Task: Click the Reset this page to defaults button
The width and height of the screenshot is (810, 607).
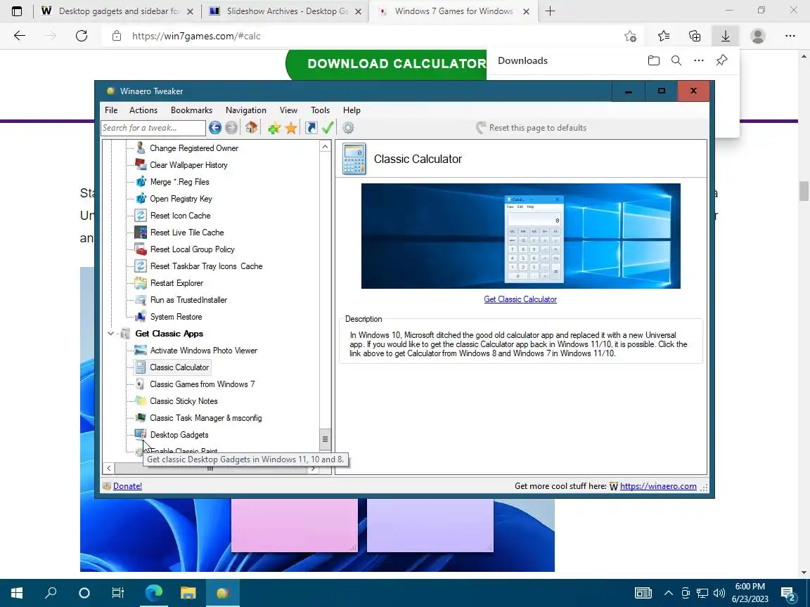Action: tap(531, 127)
